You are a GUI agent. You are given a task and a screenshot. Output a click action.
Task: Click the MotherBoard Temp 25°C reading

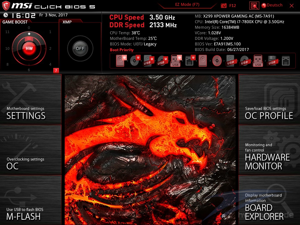coord(133,38)
